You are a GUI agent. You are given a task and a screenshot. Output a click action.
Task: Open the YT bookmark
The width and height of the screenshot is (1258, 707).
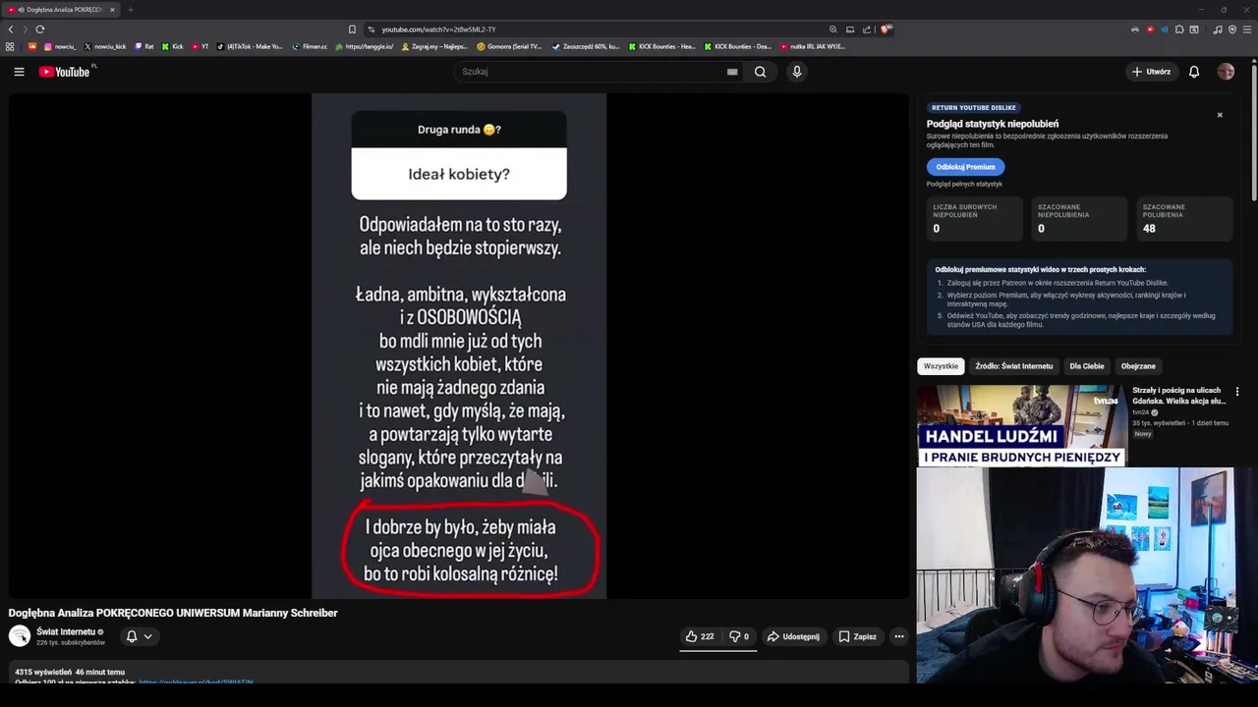200,46
